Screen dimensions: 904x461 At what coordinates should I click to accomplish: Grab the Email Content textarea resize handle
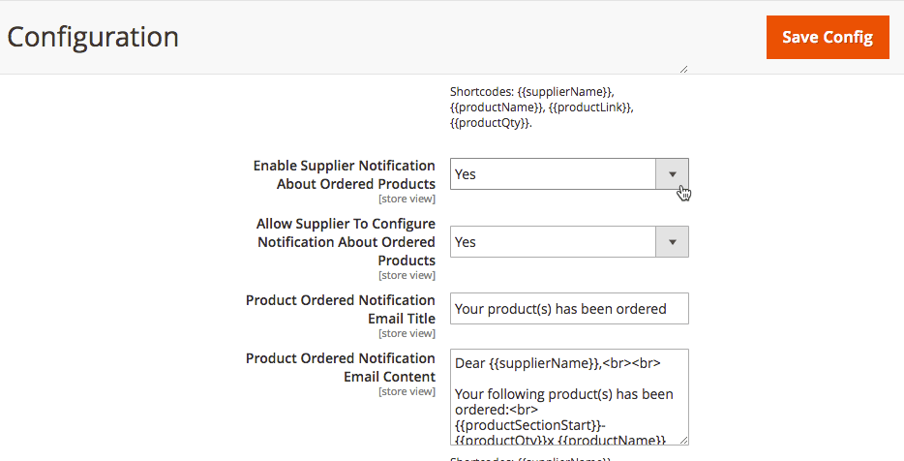coord(683,440)
